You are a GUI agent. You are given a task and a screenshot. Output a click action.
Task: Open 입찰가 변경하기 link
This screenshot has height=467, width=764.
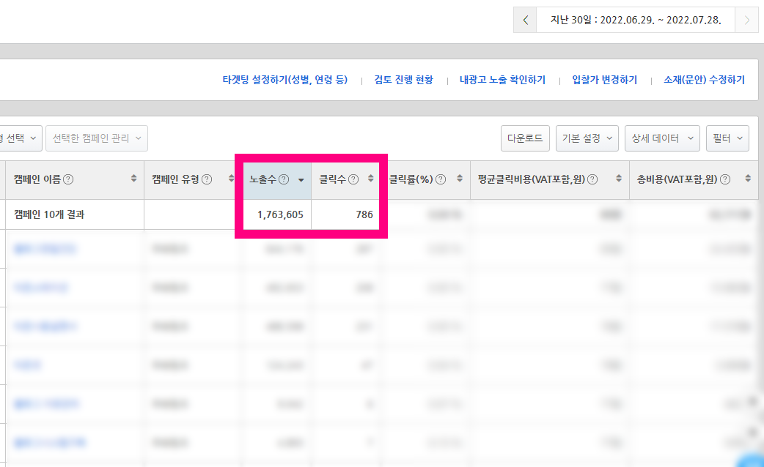point(605,80)
